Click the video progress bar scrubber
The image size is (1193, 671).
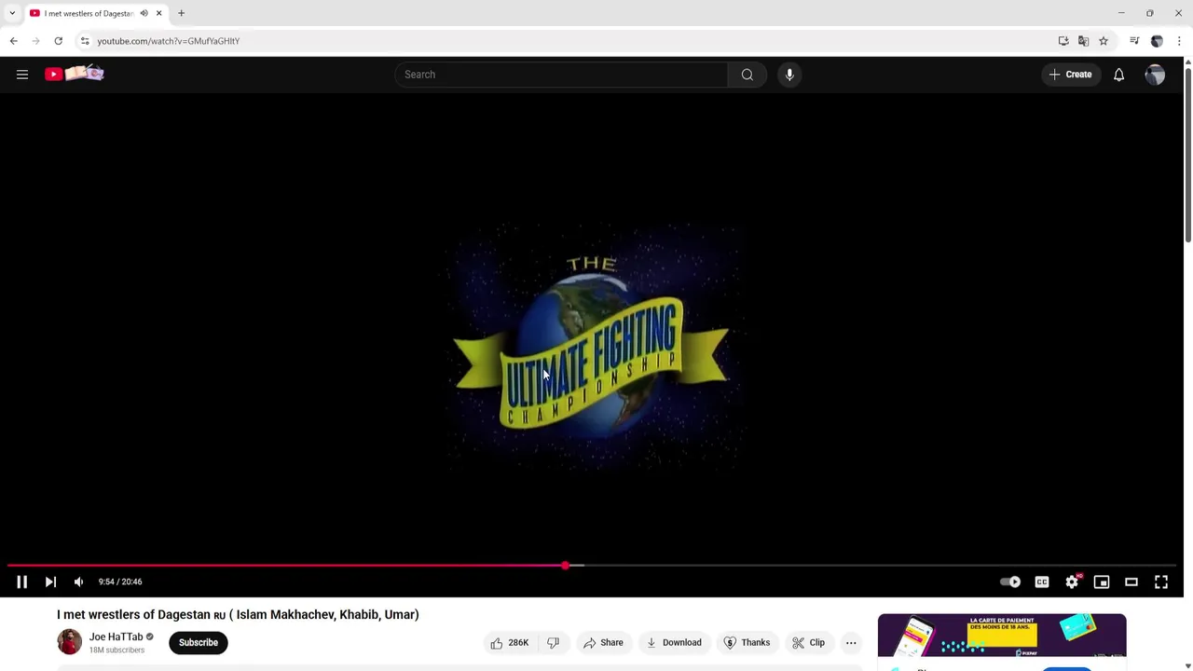coord(565,566)
